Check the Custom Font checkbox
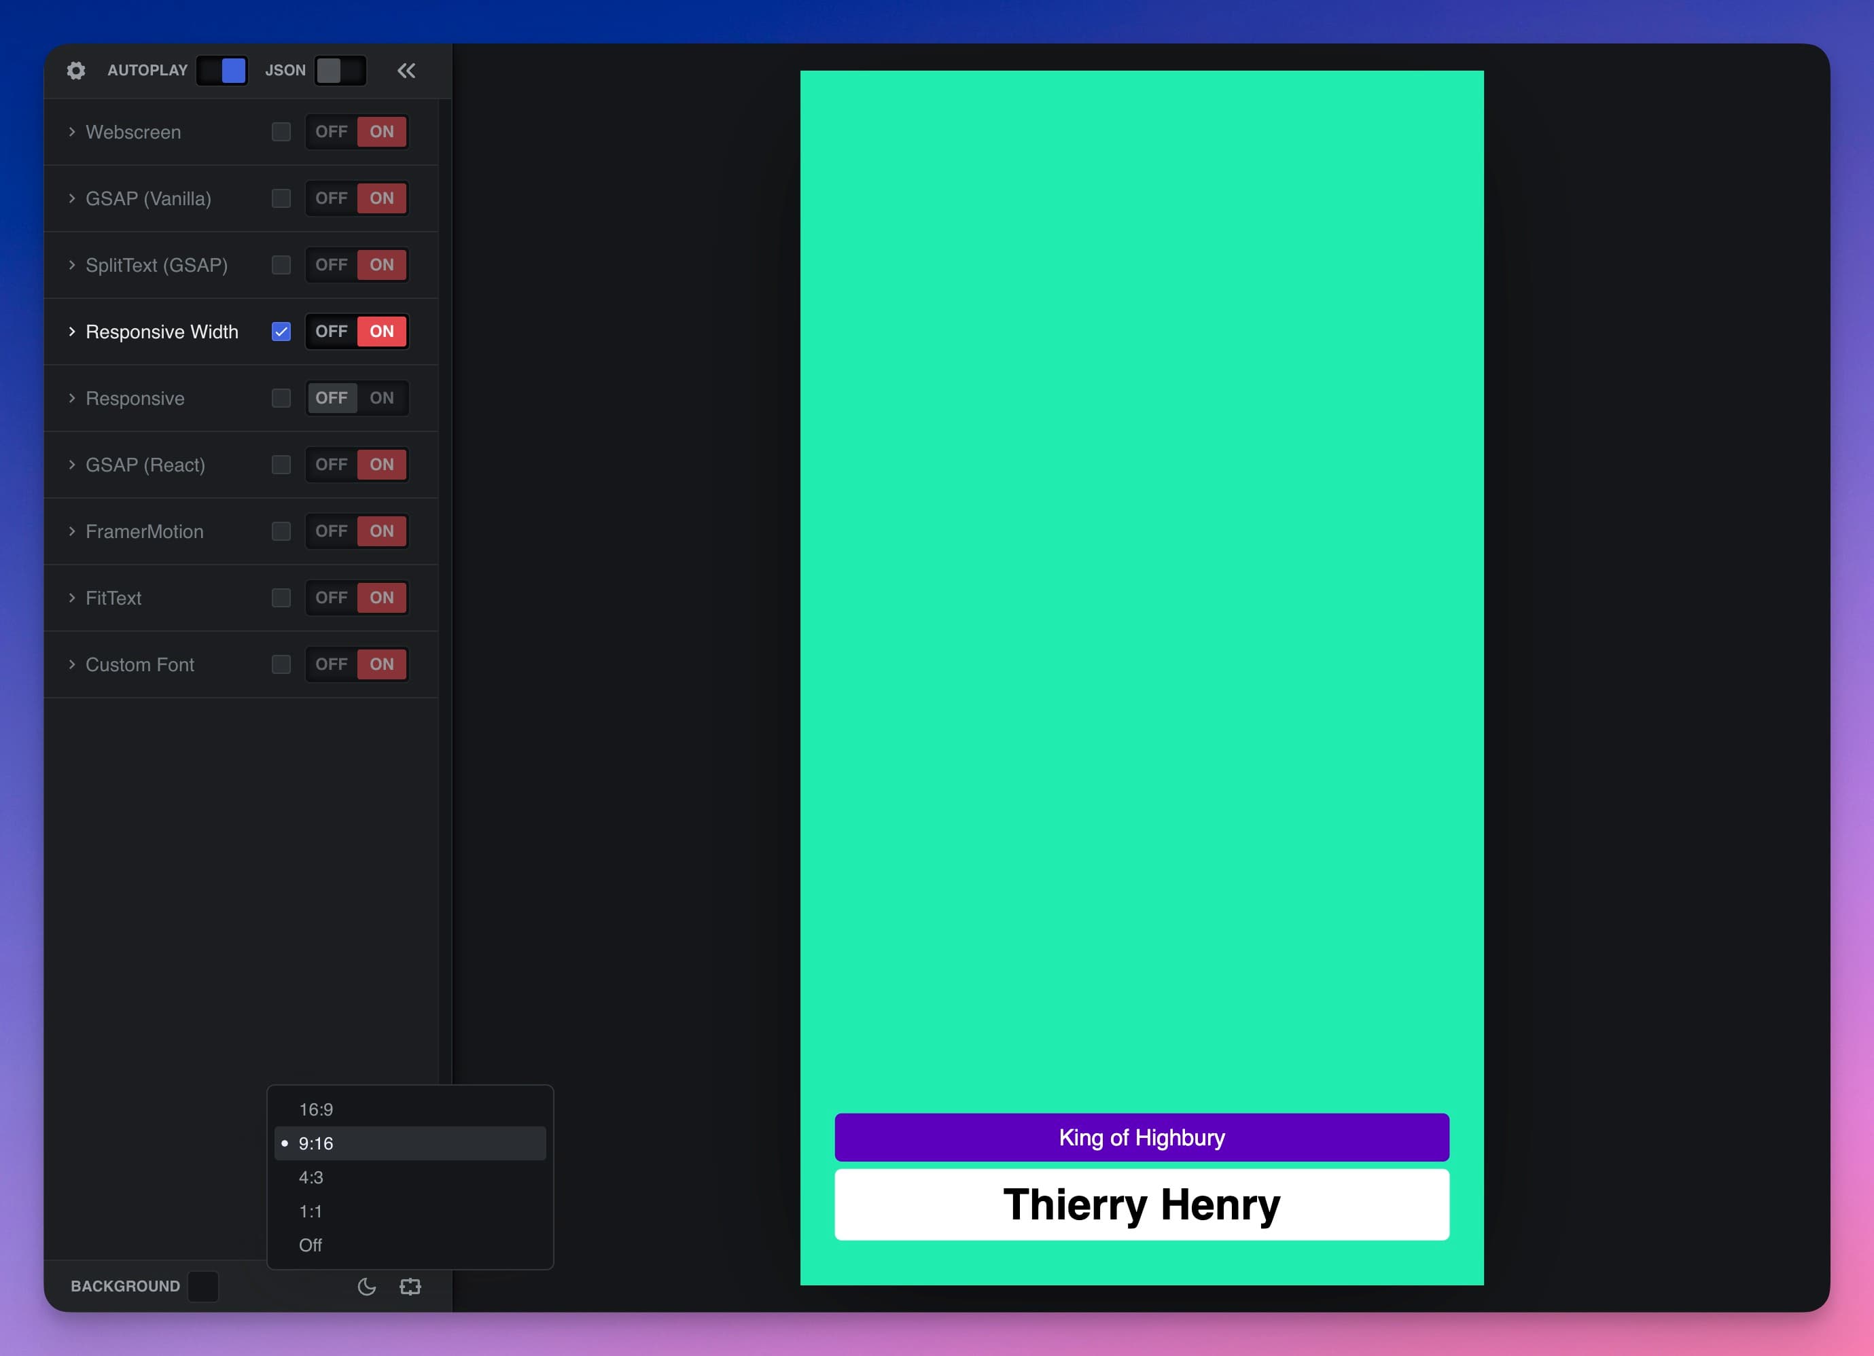Image resolution: width=1874 pixels, height=1356 pixels. point(281,664)
